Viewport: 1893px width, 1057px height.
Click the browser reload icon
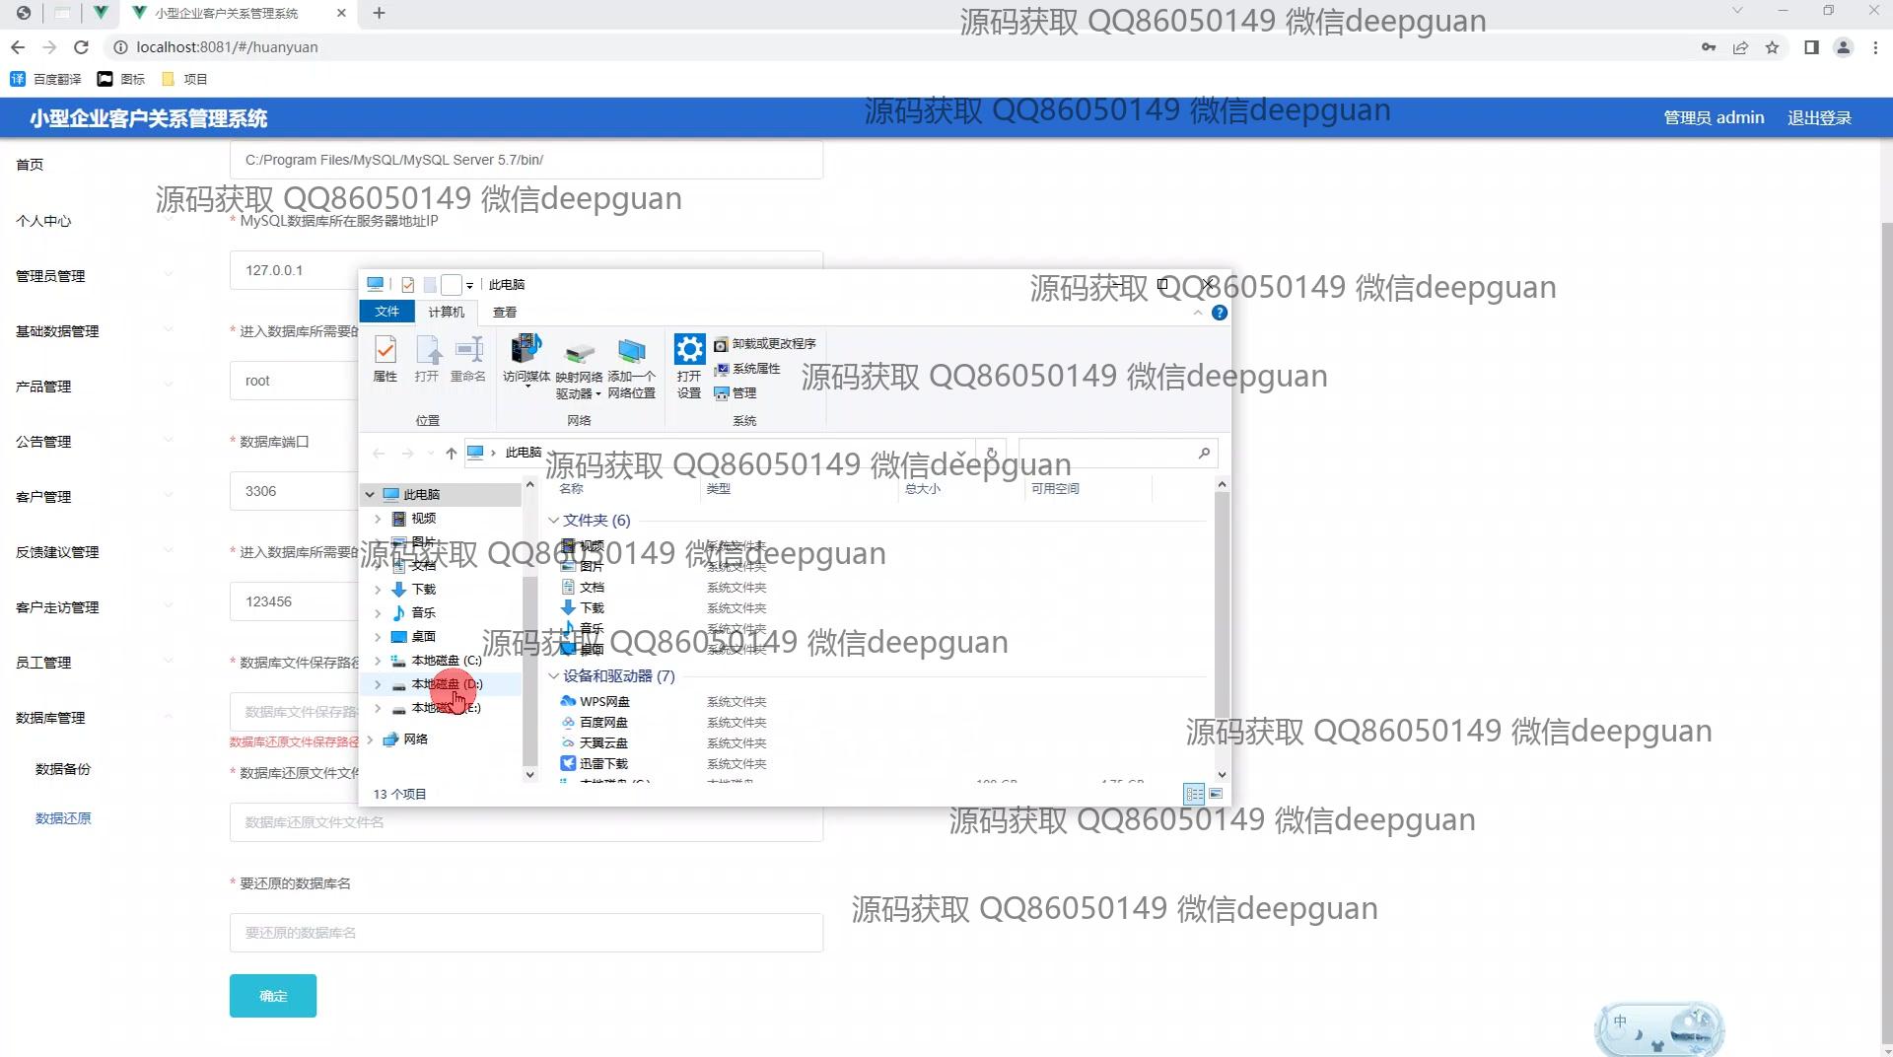point(82,47)
